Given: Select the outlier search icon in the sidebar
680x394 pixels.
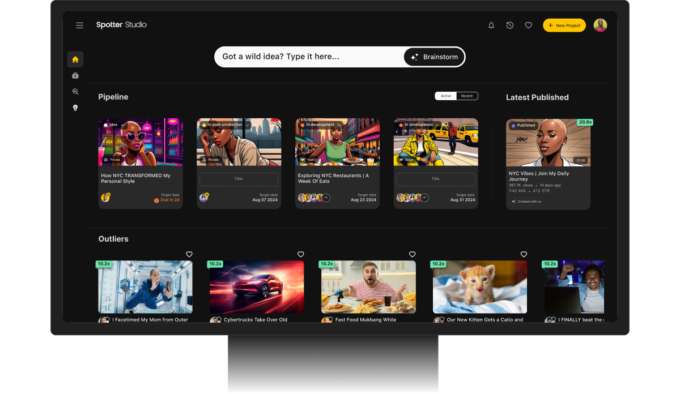Looking at the screenshot, I should (x=75, y=91).
